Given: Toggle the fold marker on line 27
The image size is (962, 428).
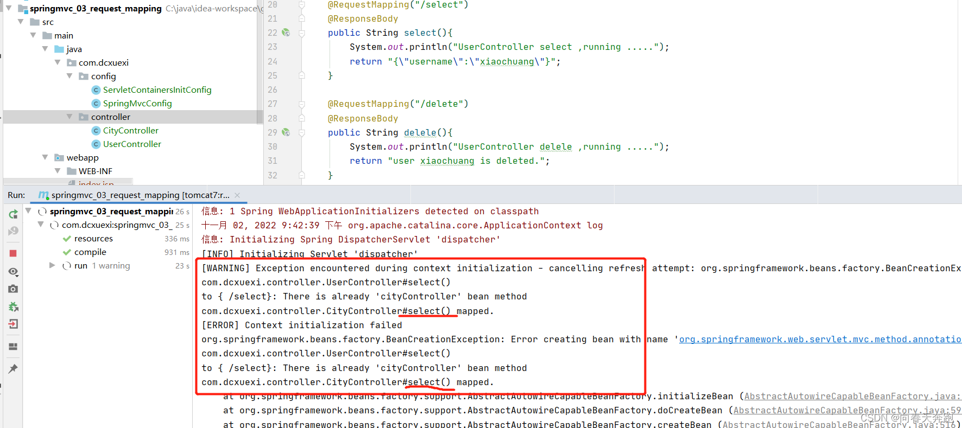Looking at the screenshot, I should (x=302, y=104).
